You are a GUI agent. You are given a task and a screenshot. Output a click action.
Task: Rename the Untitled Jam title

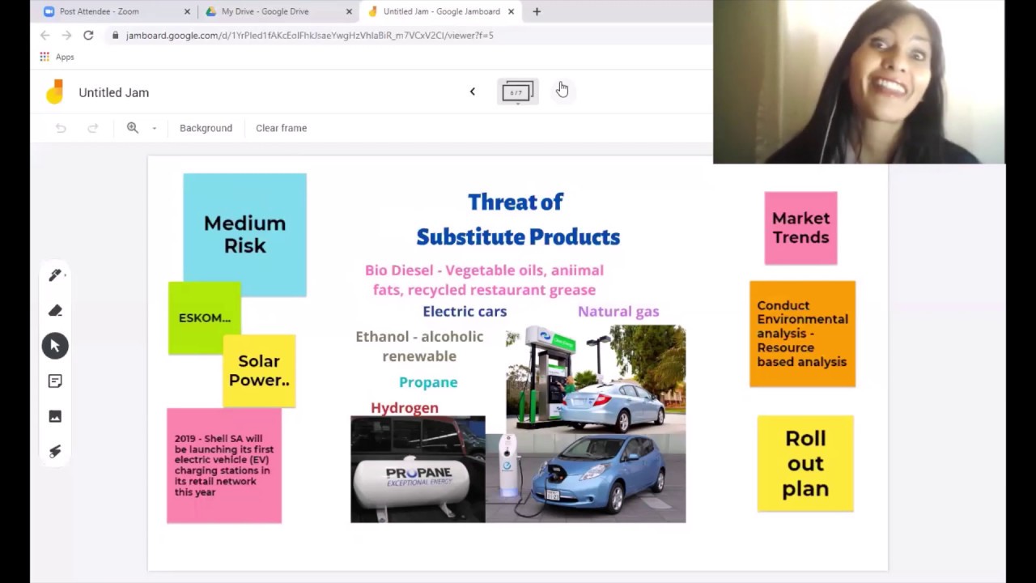tap(114, 92)
